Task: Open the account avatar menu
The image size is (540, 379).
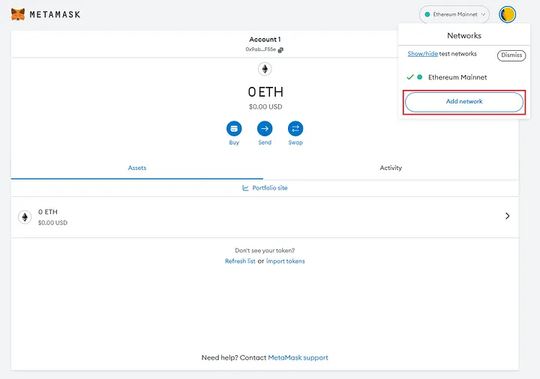Action: tap(508, 14)
